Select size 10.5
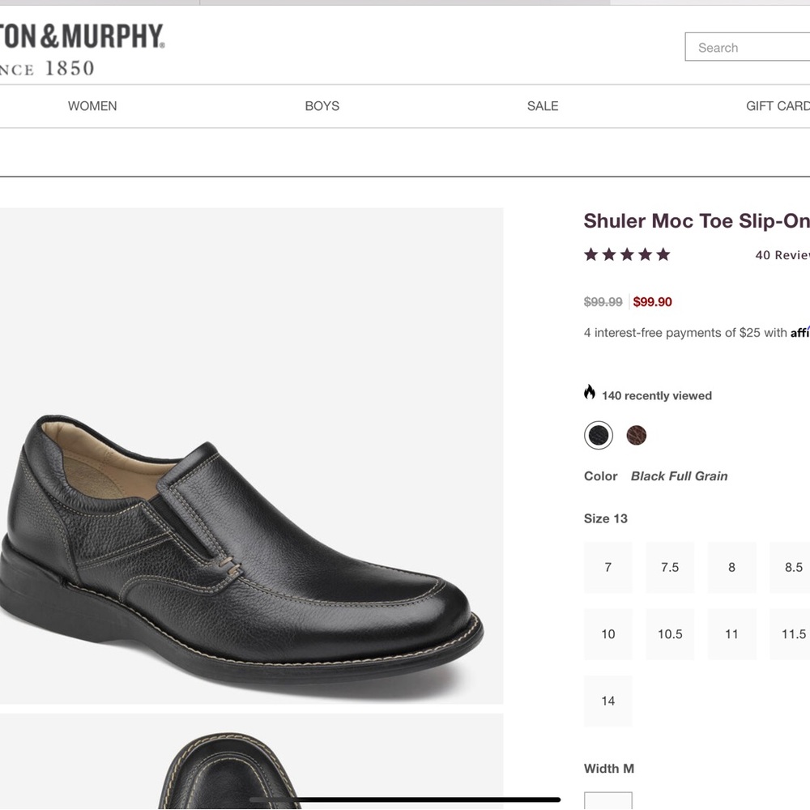810x810 pixels. pos(670,634)
